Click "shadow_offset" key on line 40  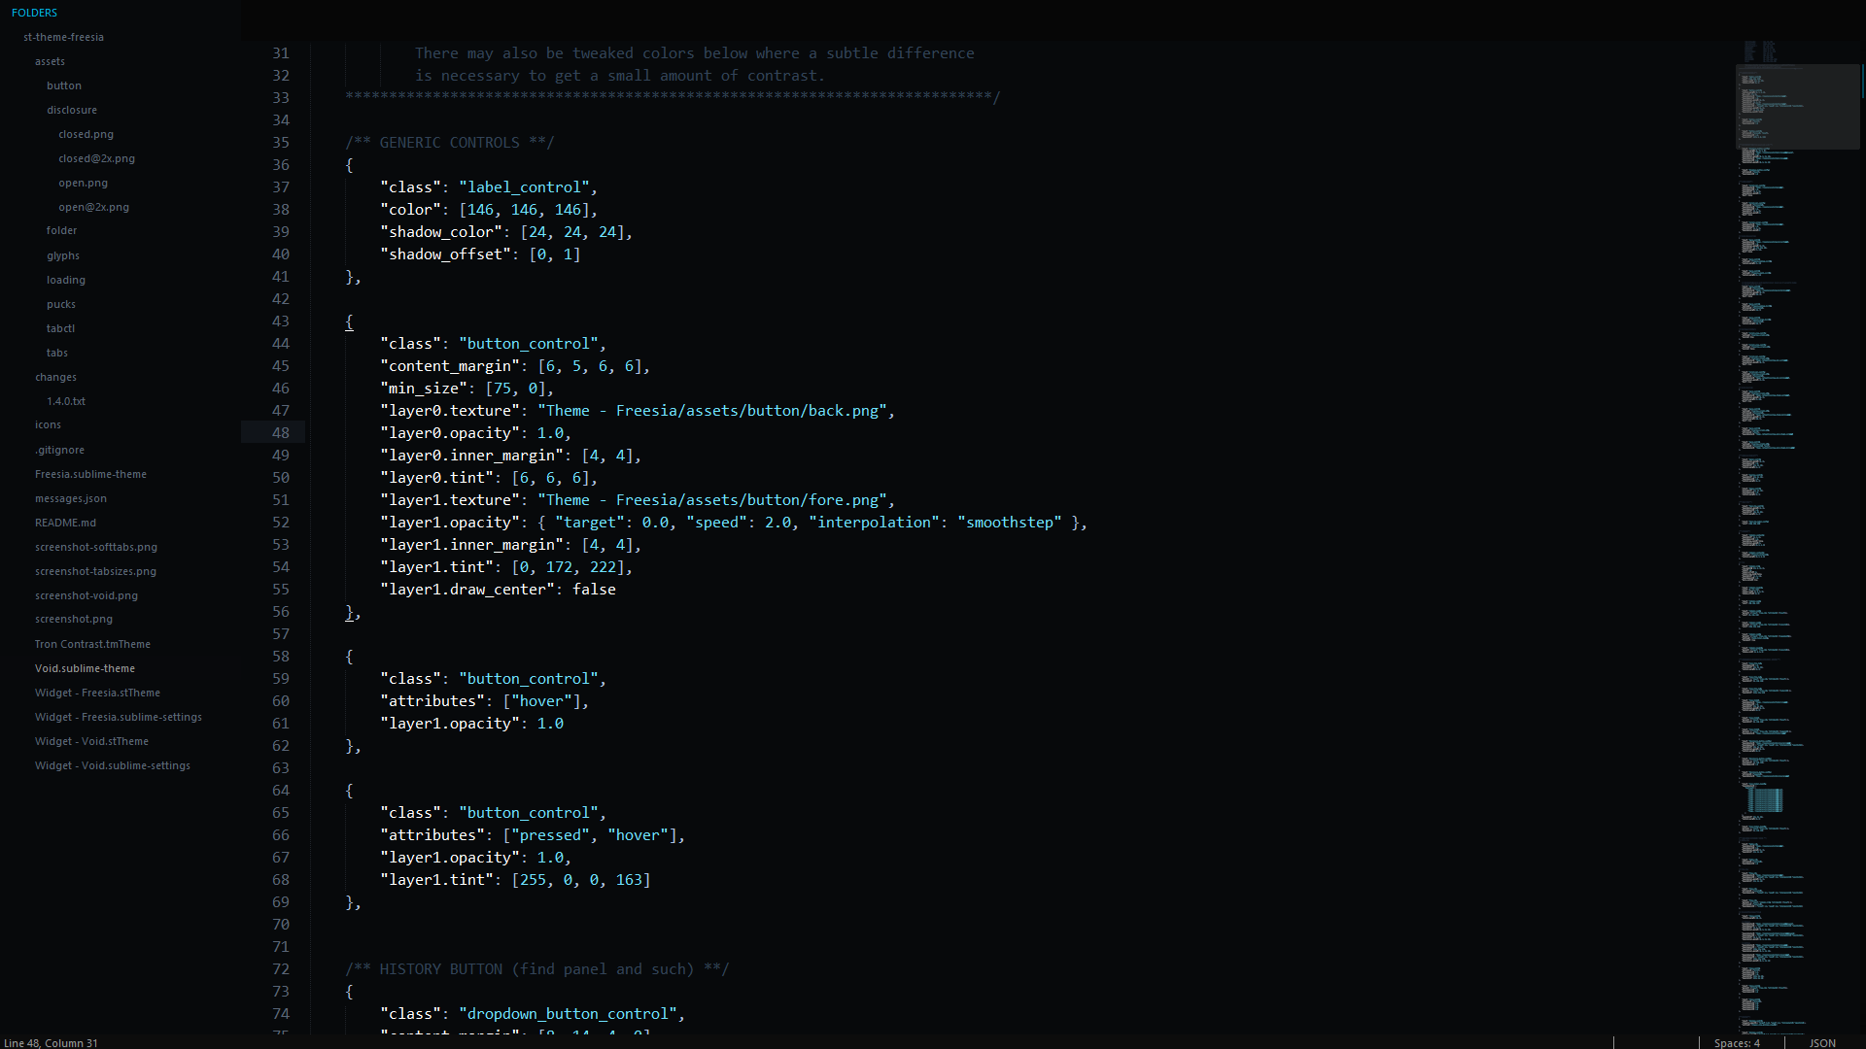[445, 254]
